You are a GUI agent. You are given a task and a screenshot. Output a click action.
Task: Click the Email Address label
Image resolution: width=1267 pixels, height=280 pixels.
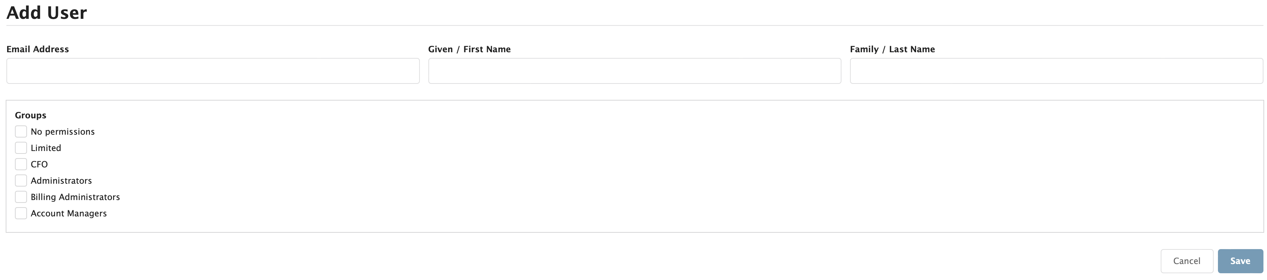point(38,49)
